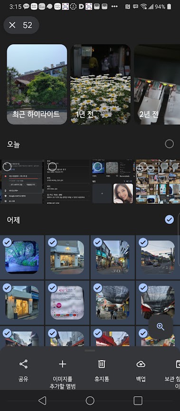180x411 pixels.
Task: Tap the 공유 label
Action: (x=23, y=379)
